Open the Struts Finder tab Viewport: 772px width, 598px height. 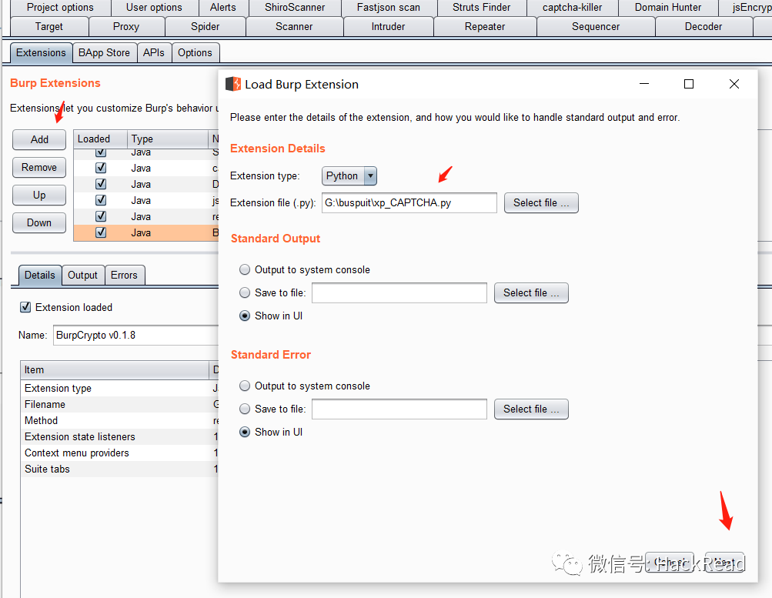tap(482, 8)
